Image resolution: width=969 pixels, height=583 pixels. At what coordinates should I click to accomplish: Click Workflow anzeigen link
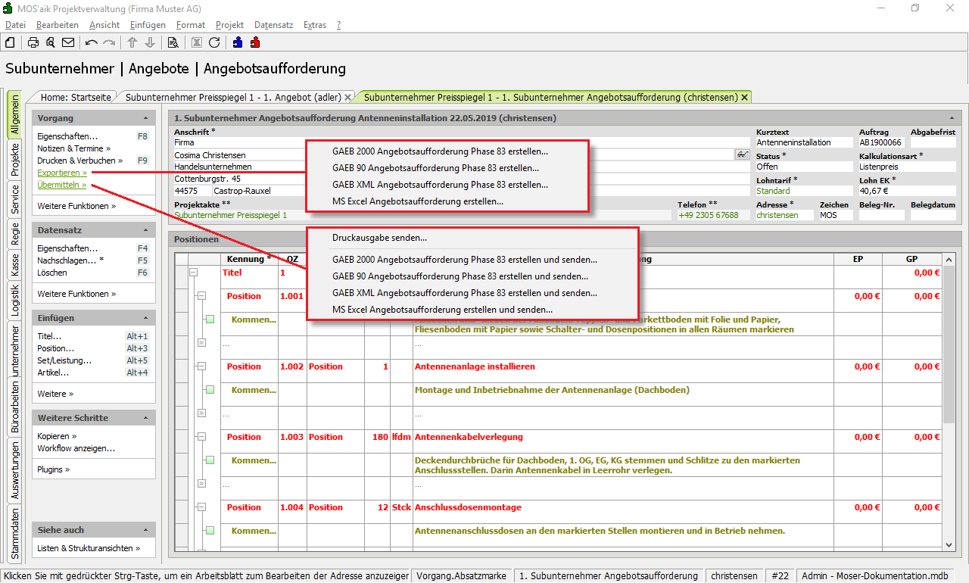[x=76, y=448]
